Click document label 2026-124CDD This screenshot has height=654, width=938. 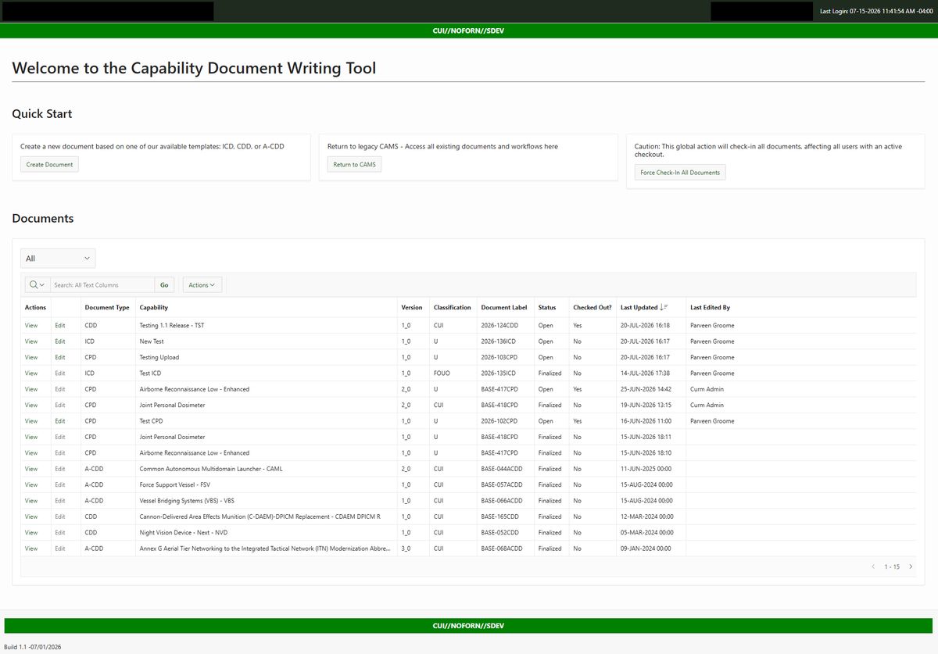point(499,325)
